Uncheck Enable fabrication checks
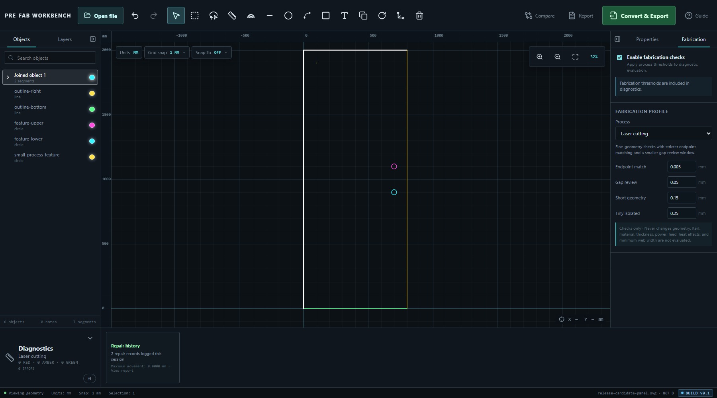Screen dimensions: 717x398 (619, 57)
